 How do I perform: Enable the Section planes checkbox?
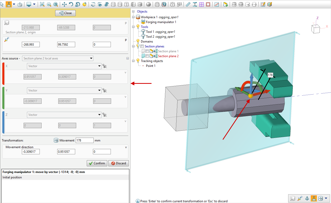point(142,46)
